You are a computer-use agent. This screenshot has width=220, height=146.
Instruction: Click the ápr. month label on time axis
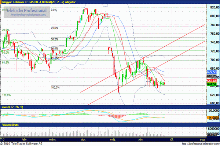click(x=84, y=140)
